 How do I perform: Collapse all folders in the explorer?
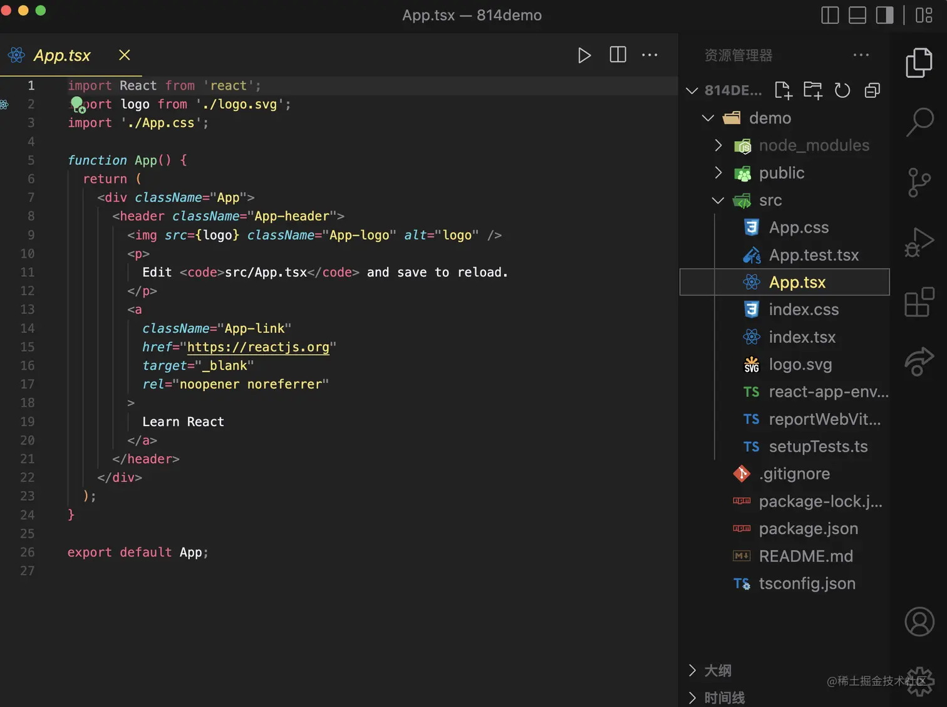point(872,90)
